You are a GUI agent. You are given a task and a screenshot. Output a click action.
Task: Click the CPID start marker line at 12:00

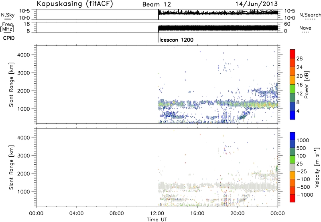coord(158,38)
